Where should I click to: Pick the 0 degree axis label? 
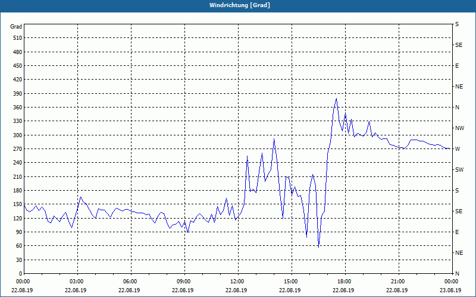click(20, 274)
